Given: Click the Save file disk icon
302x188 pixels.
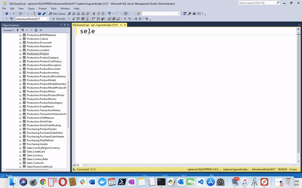Looking at the screenshot, I should tap(39, 14).
